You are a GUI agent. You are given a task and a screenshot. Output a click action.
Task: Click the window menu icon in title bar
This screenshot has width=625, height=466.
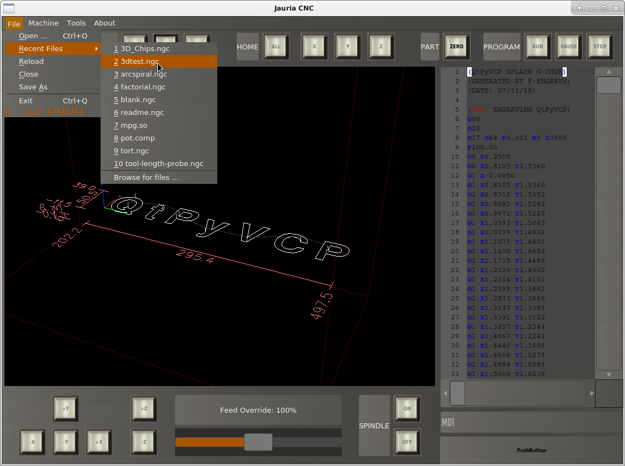[x=9, y=8]
